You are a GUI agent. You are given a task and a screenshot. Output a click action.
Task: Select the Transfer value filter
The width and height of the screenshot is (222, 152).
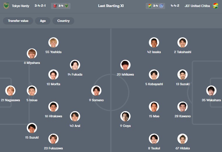[x=18, y=21]
